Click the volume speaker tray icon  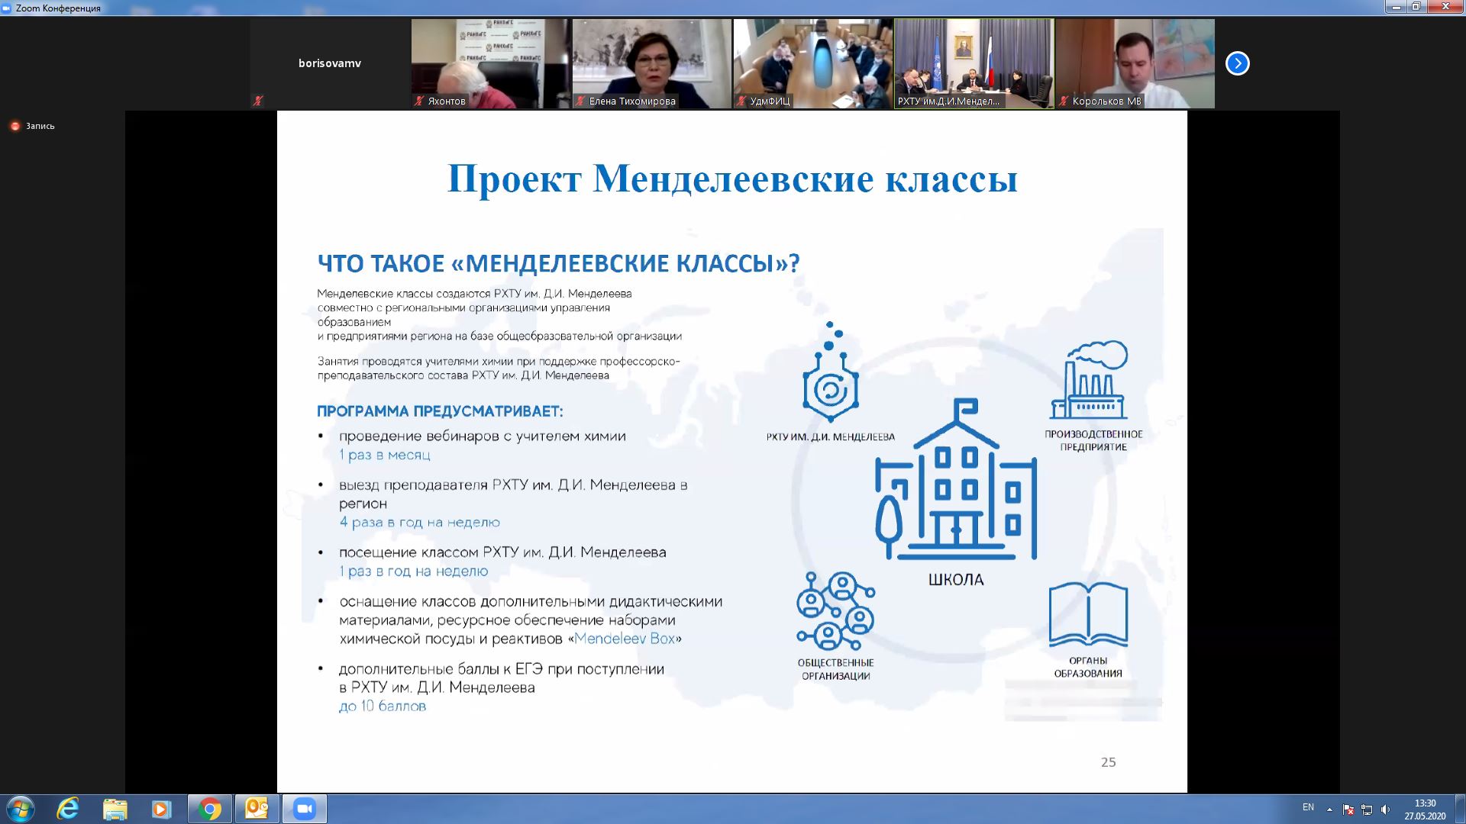[1385, 810]
